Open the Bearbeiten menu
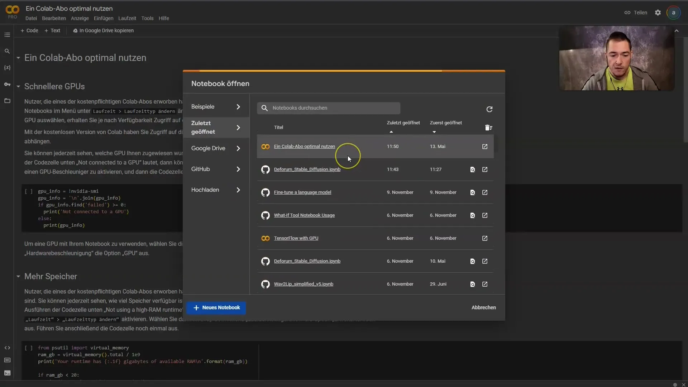The width and height of the screenshot is (688, 387). (x=54, y=18)
